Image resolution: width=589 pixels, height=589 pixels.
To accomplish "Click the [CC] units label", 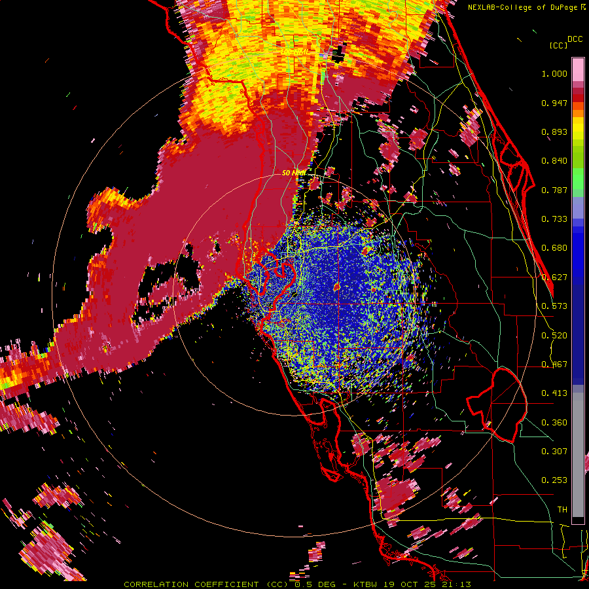I will [559, 45].
